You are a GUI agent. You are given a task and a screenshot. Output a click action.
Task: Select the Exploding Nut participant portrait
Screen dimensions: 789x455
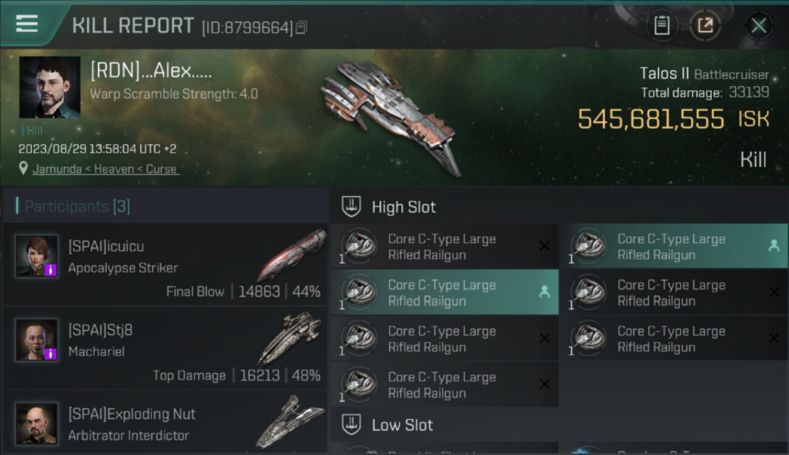click(37, 423)
